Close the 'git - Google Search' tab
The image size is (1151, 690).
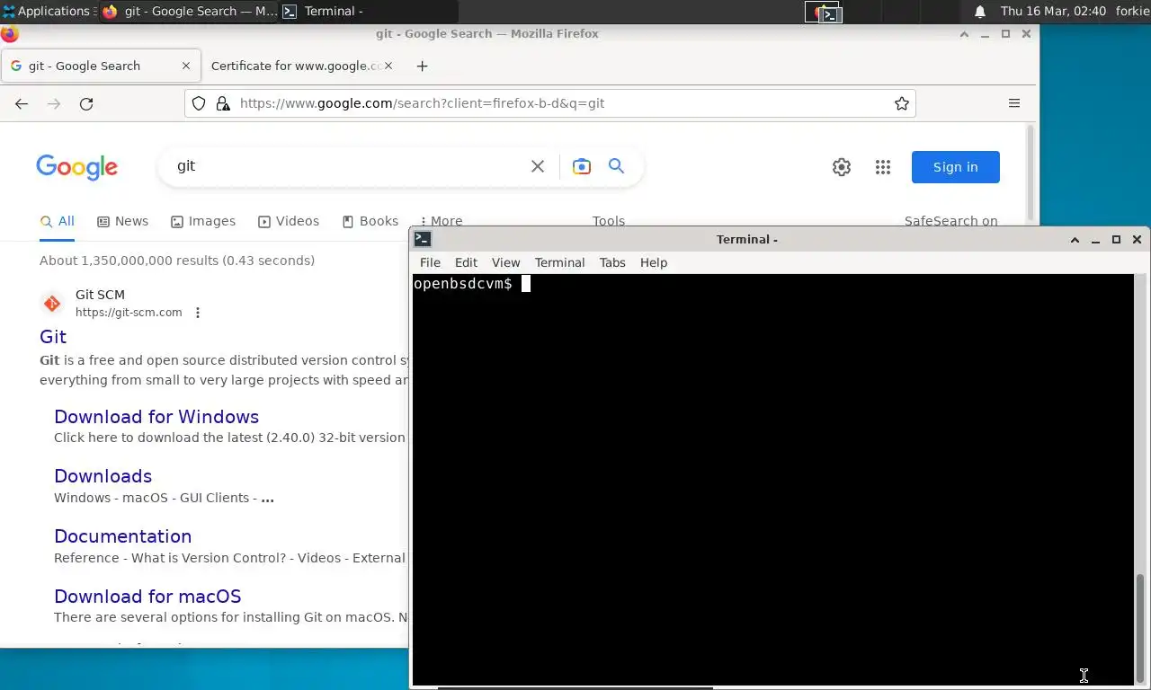pos(186,66)
